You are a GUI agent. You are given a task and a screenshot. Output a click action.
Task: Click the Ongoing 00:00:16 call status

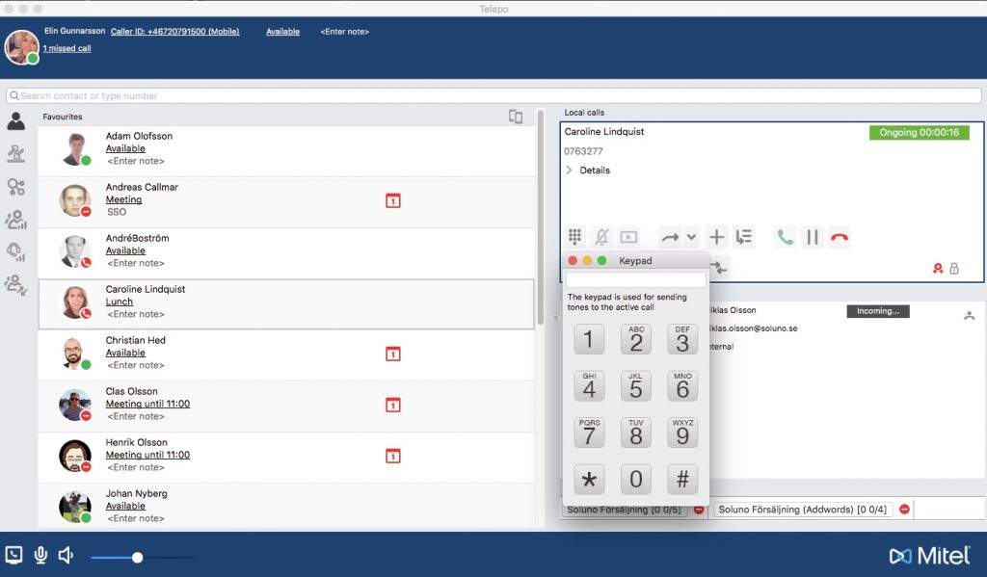click(x=919, y=132)
